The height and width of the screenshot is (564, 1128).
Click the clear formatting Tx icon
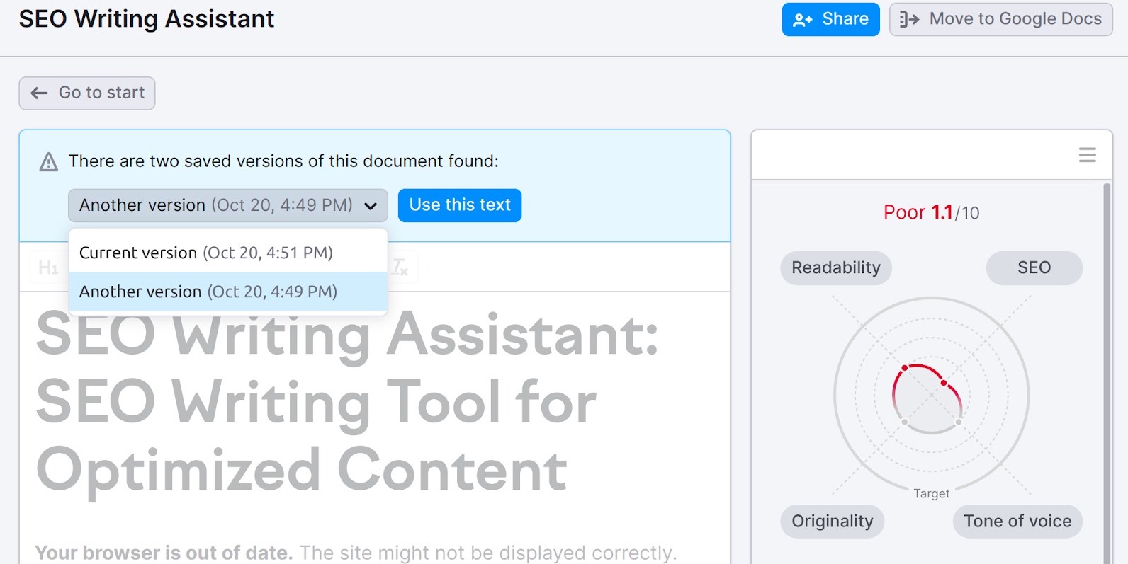point(400,267)
